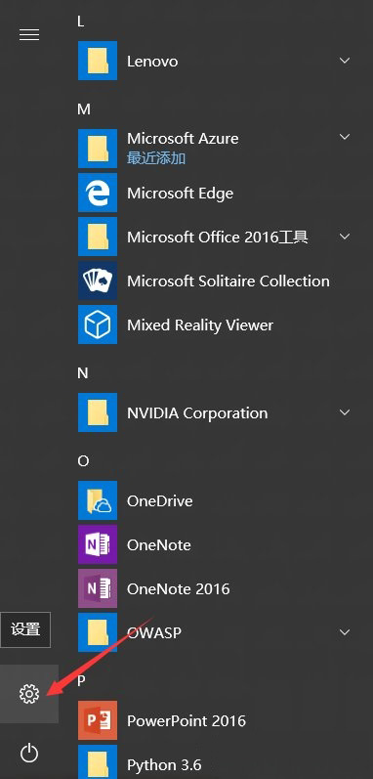Click the OneDrive cloud folder icon

98,500
